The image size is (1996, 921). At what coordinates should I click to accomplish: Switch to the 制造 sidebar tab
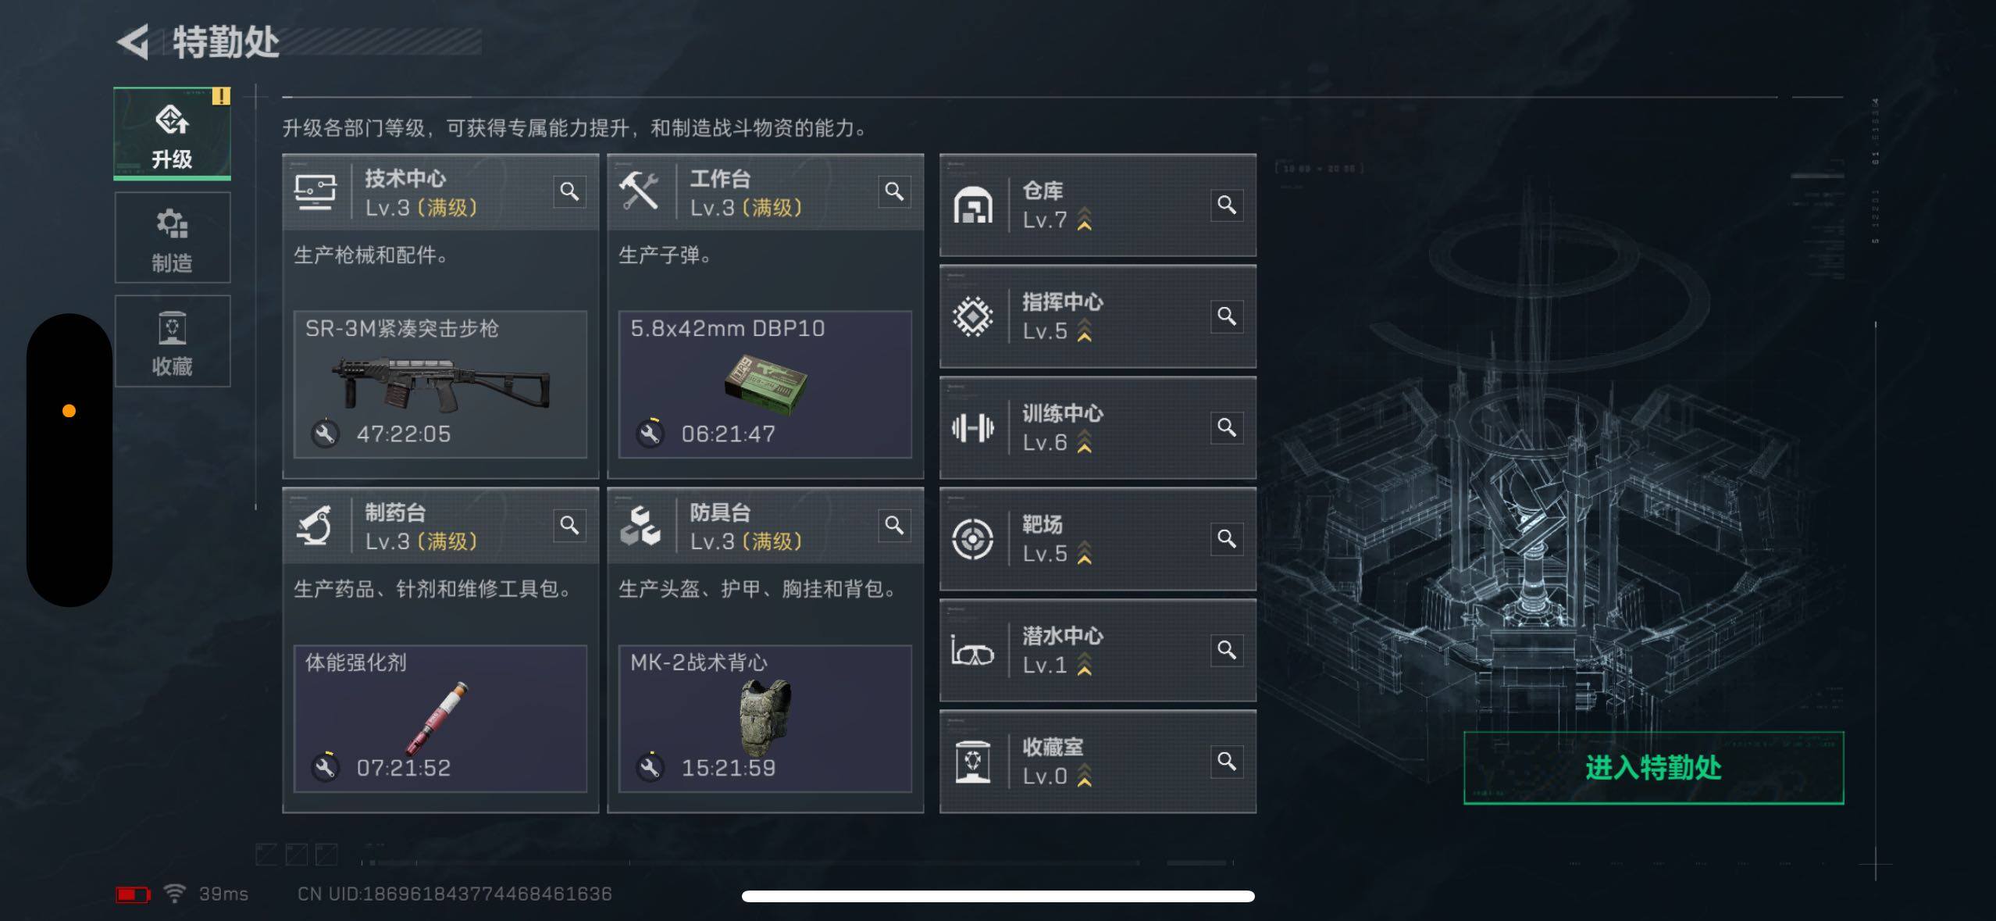point(173,237)
